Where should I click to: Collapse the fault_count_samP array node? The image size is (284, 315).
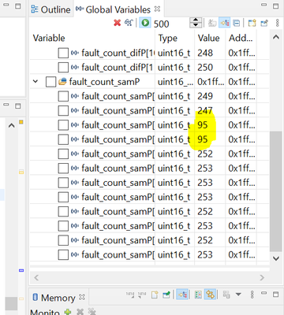point(35,82)
